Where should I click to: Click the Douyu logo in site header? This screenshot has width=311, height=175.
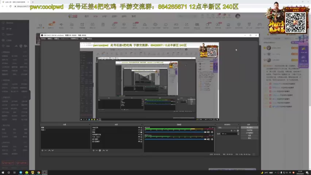73,16
